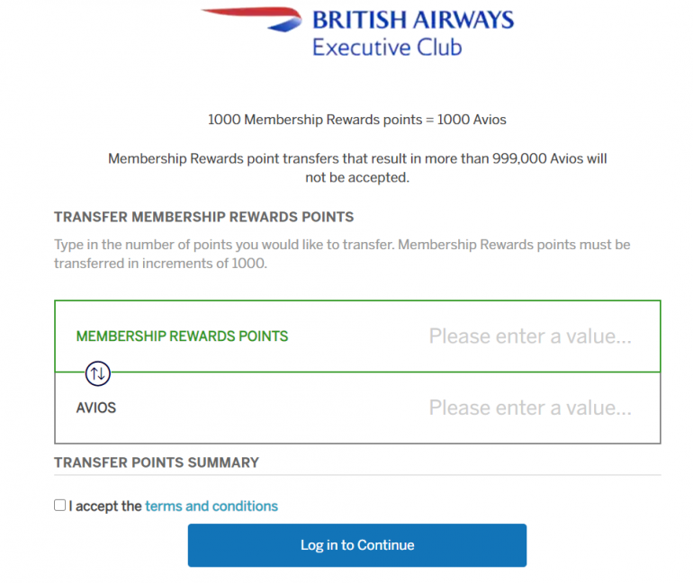Click the 'I accept the' label text

(x=105, y=507)
